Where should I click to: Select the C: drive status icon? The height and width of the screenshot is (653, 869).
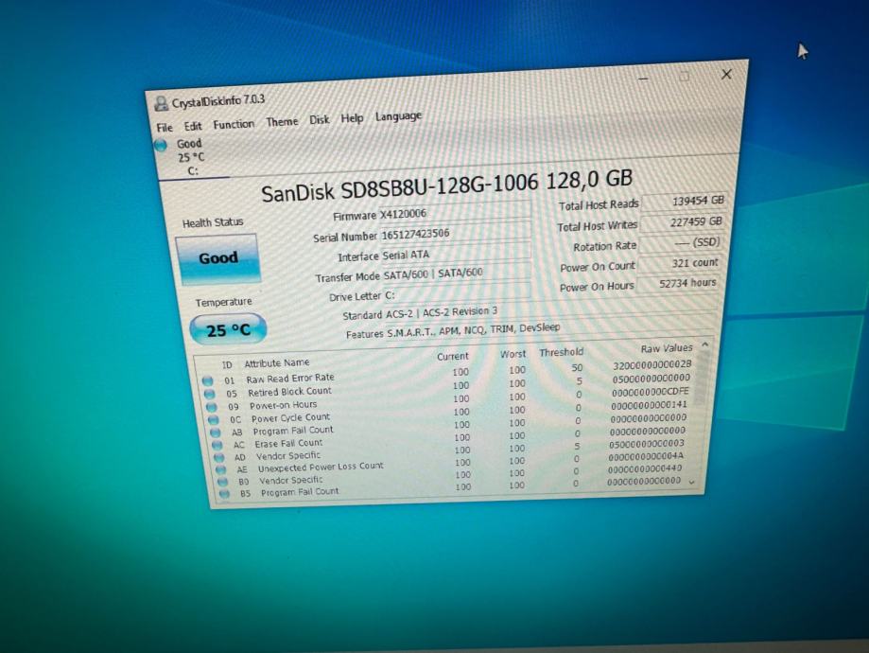[x=161, y=146]
